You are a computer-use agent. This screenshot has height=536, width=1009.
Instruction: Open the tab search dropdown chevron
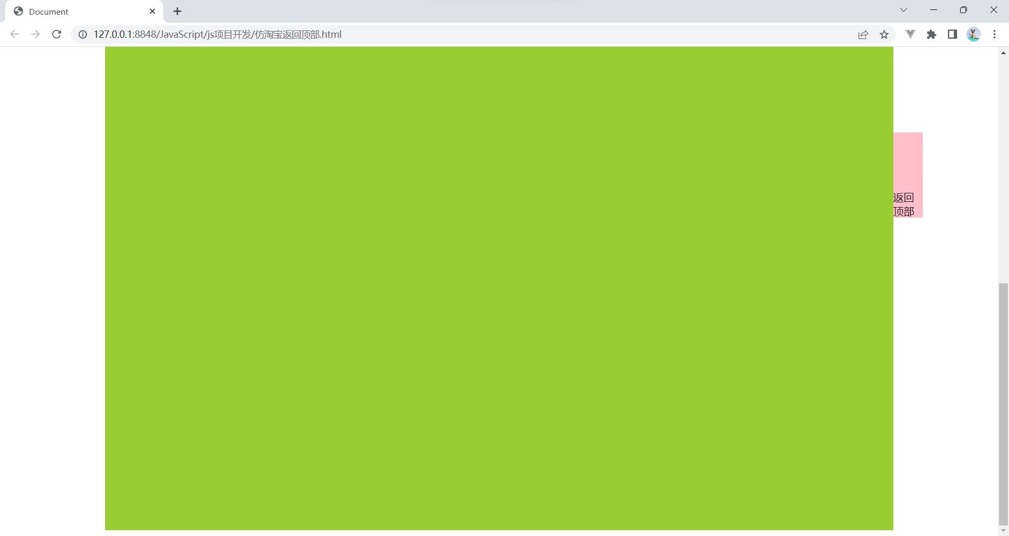coord(903,10)
